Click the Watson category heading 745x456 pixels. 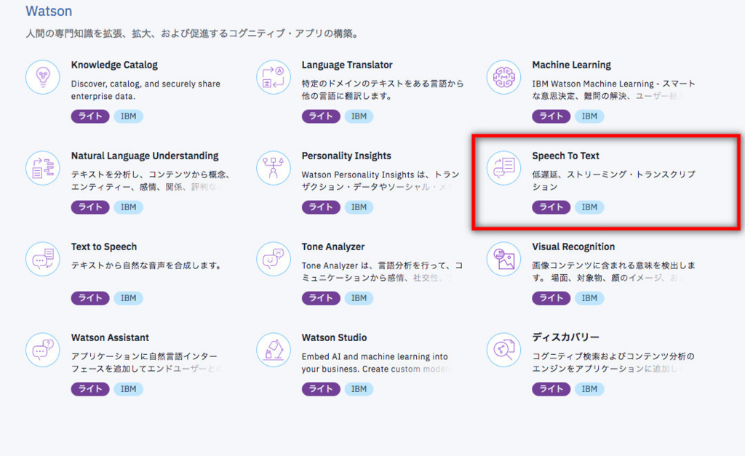[x=49, y=11]
